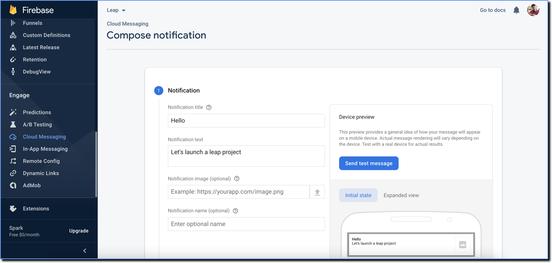This screenshot has height=263, width=552.
Task: Click the In-App Messaging icon
Action: pos(13,149)
